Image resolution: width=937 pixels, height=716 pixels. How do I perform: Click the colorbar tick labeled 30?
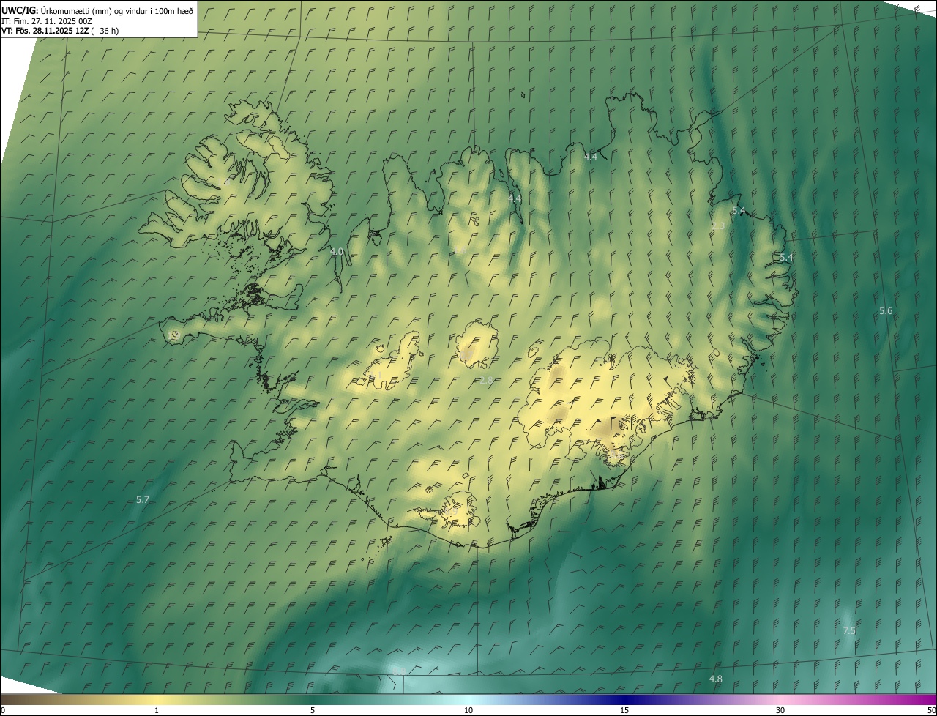(780, 710)
